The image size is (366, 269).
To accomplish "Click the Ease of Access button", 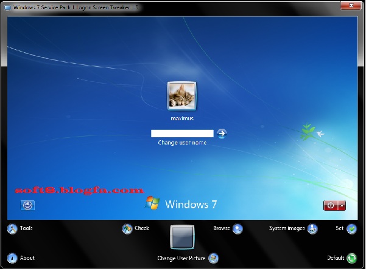I will (x=27, y=205).
